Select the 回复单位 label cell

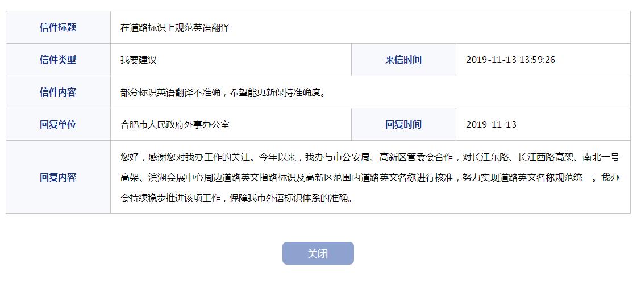(58, 124)
